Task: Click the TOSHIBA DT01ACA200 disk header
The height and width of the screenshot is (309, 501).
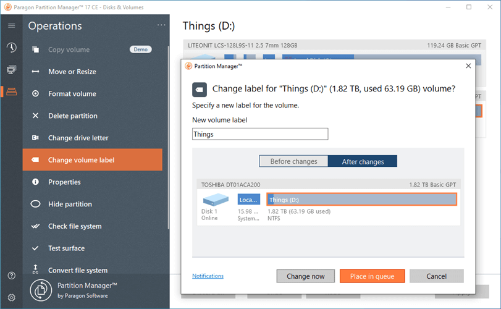Action: tap(329, 185)
